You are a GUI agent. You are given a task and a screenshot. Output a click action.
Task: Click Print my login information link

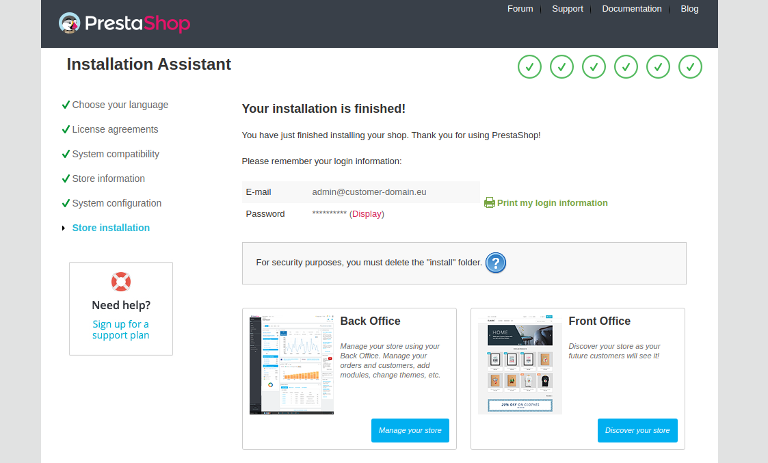coord(552,203)
